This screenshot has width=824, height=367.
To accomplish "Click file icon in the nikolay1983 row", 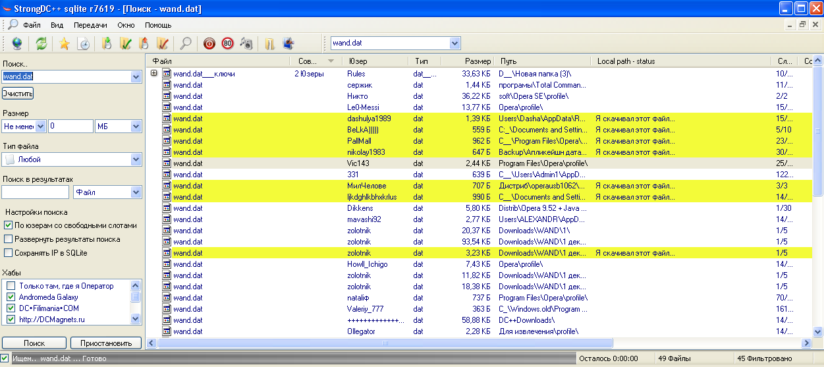I will (167, 152).
